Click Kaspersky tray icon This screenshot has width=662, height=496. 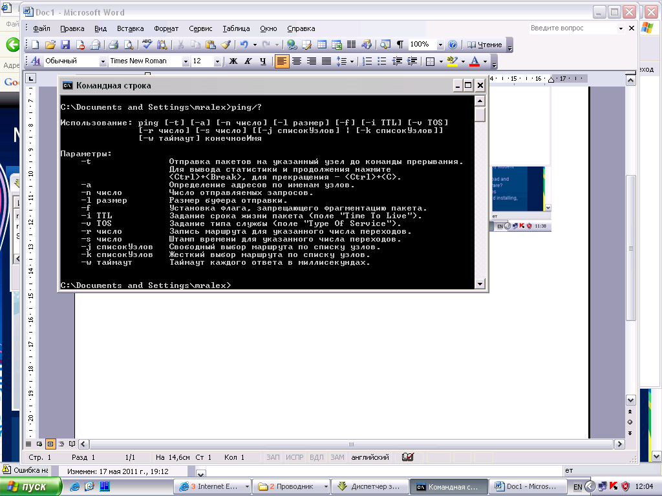click(614, 486)
